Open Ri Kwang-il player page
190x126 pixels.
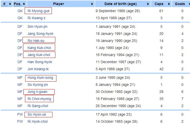36,18
